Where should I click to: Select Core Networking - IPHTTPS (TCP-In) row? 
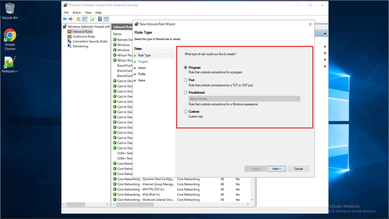pos(181,189)
